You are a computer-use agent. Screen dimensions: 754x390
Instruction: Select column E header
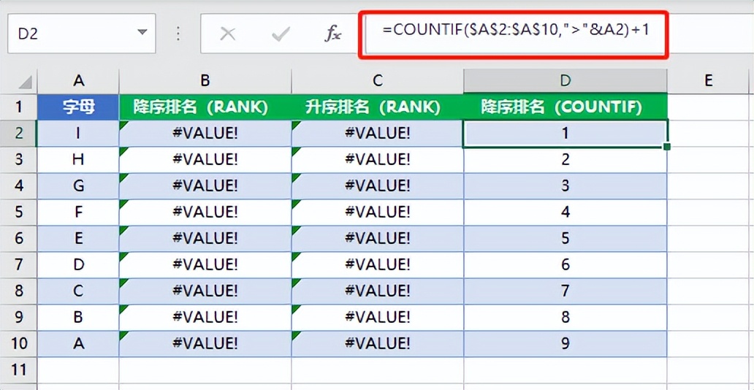point(708,81)
